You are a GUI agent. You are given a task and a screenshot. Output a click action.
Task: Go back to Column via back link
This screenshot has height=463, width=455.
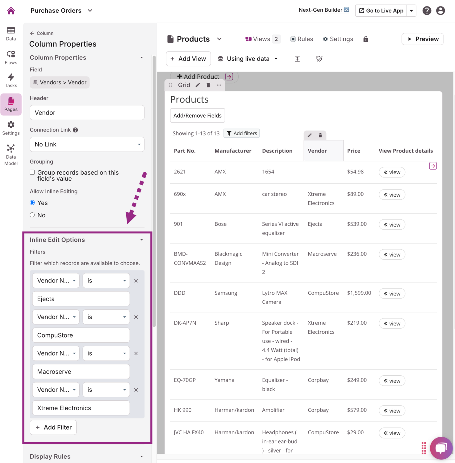tap(42, 33)
